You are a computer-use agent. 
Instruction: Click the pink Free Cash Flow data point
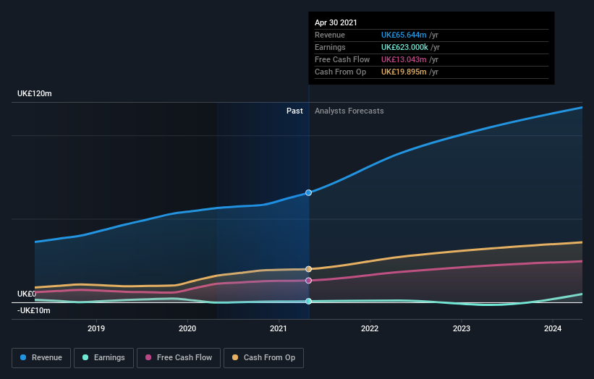(308, 281)
